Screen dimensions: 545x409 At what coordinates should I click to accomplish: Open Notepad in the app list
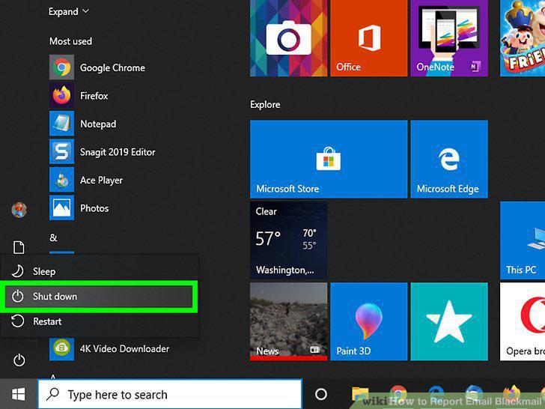(x=83, y=124)
